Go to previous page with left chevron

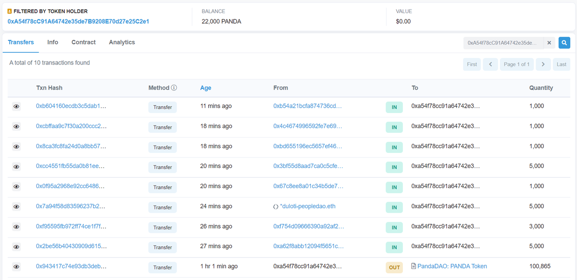tap(490, 64)
